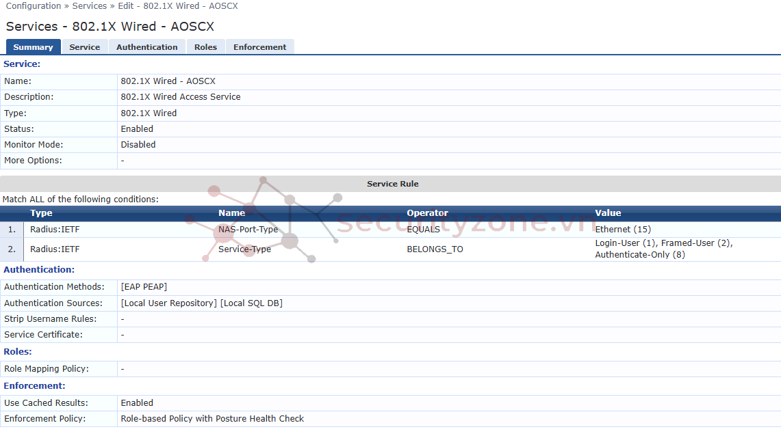Viewport: 781px width, 438px height.
Task: Go to the Enforcement tab
Action: point(259,46)
